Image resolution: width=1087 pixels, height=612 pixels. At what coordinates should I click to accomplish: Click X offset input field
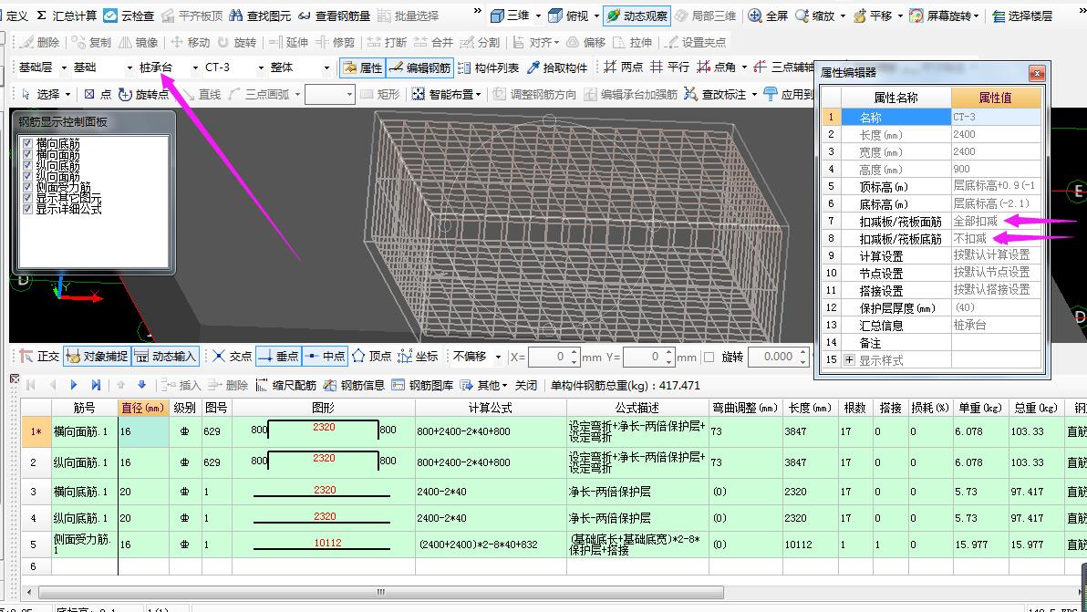(x=554, y=357)
